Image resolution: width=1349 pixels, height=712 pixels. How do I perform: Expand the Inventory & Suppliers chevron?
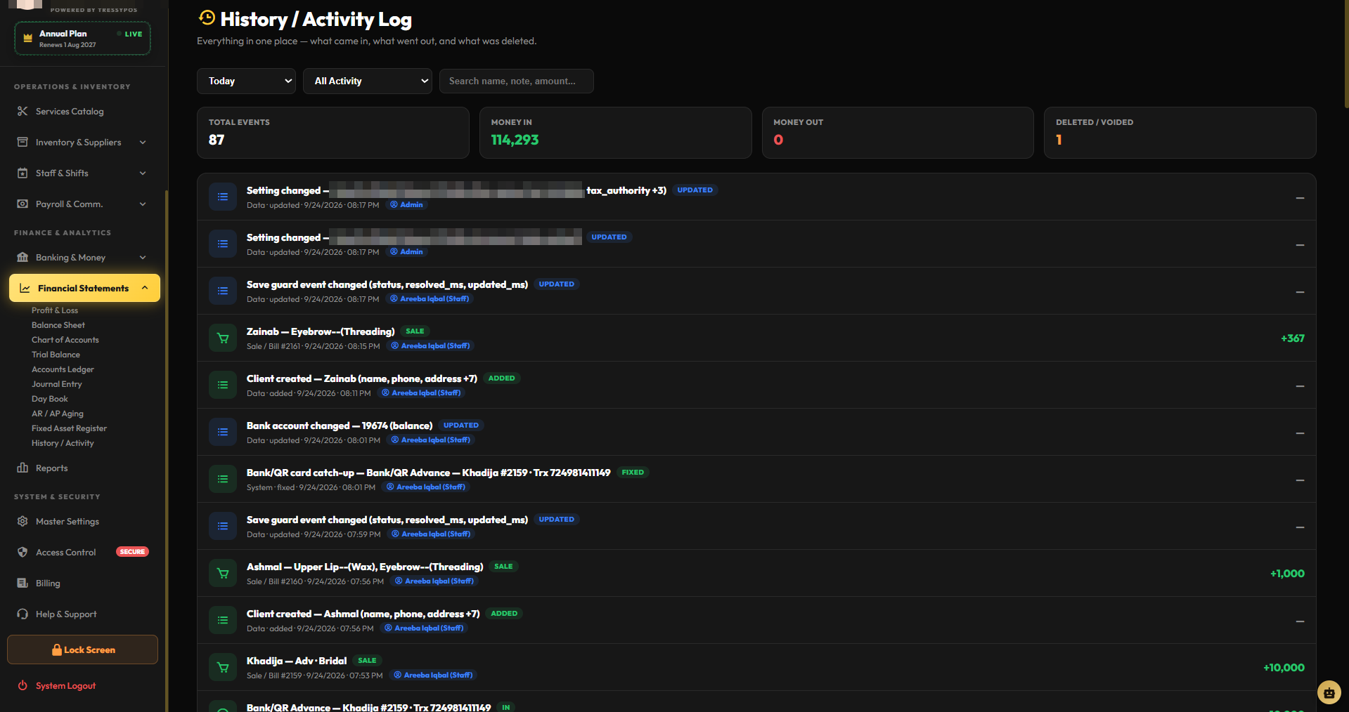(x=143, y=142)
